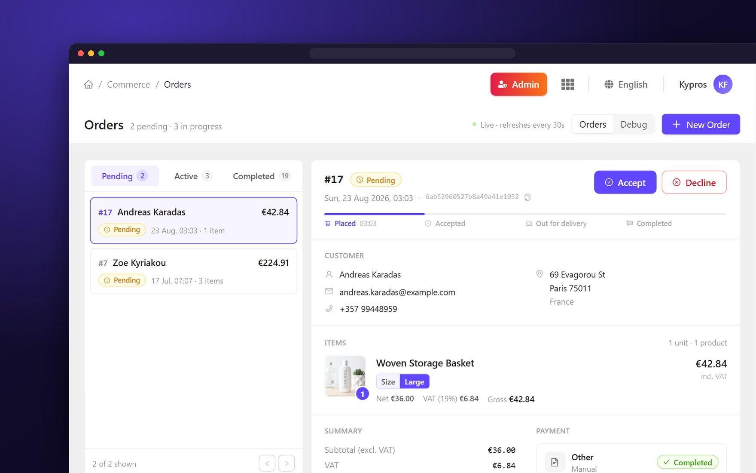
Task: Click the order ID 6ab52960527b8a49a41e1052
Action: click(472, 197)
